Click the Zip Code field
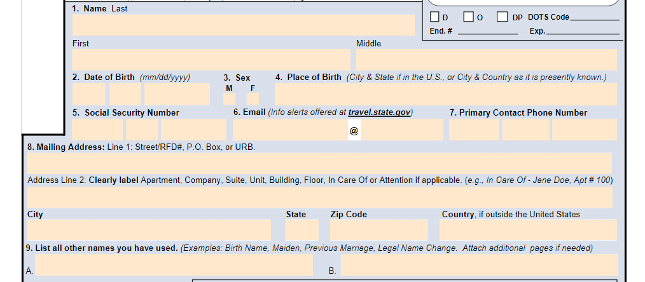645x282 pixels. (379, 230)
